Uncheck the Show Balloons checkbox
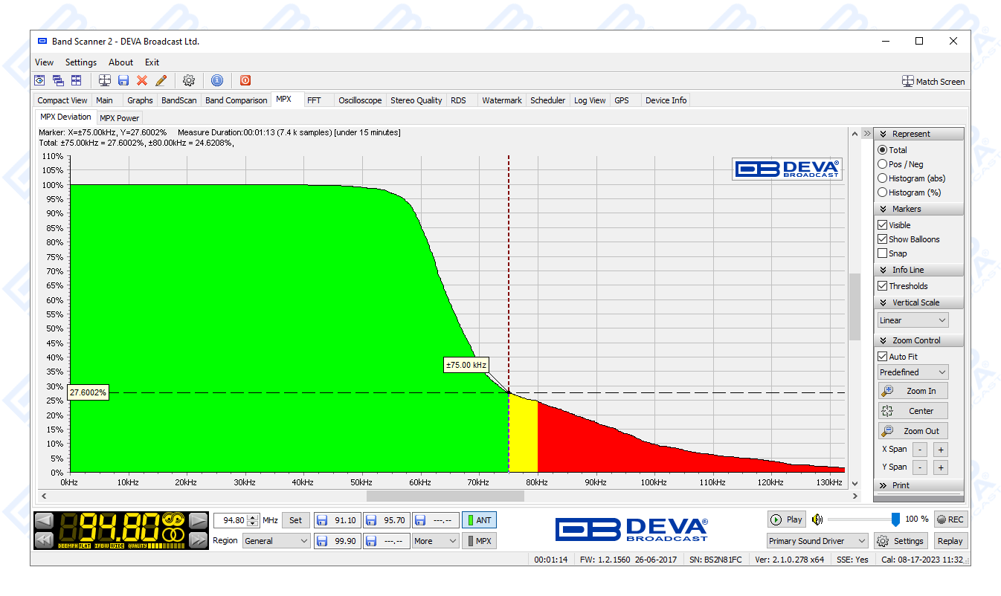 tap(883, 239)
